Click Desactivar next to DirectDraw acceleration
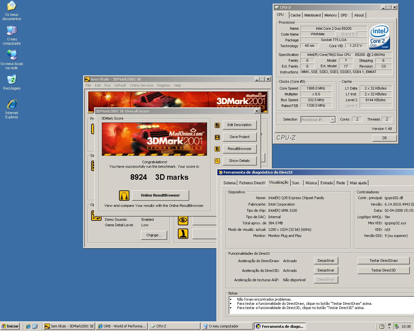Screen dimensions: 414x331 326,261
